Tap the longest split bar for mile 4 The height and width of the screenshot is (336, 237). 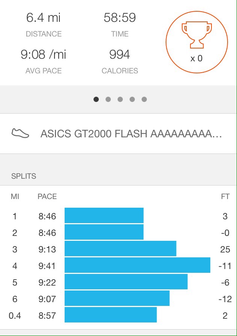coord(137,265)
